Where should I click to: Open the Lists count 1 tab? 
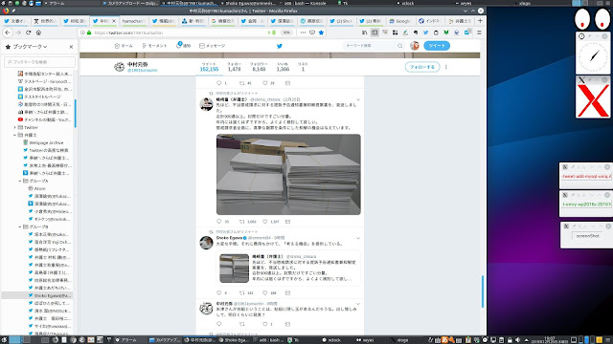pyautogui.click(x=303, y=67)
